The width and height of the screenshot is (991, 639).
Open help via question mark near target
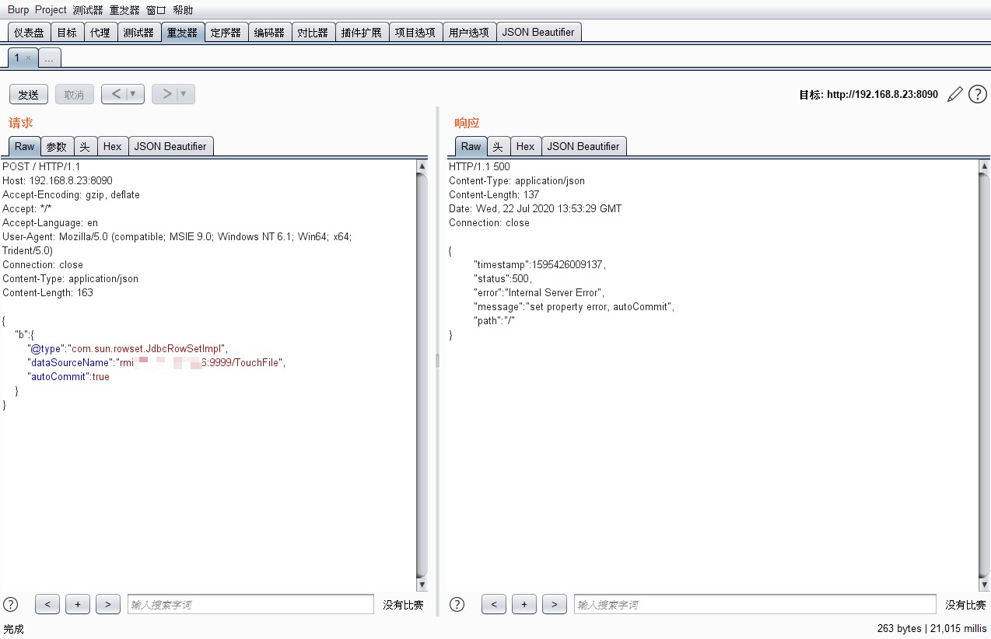tap(978, 95)
